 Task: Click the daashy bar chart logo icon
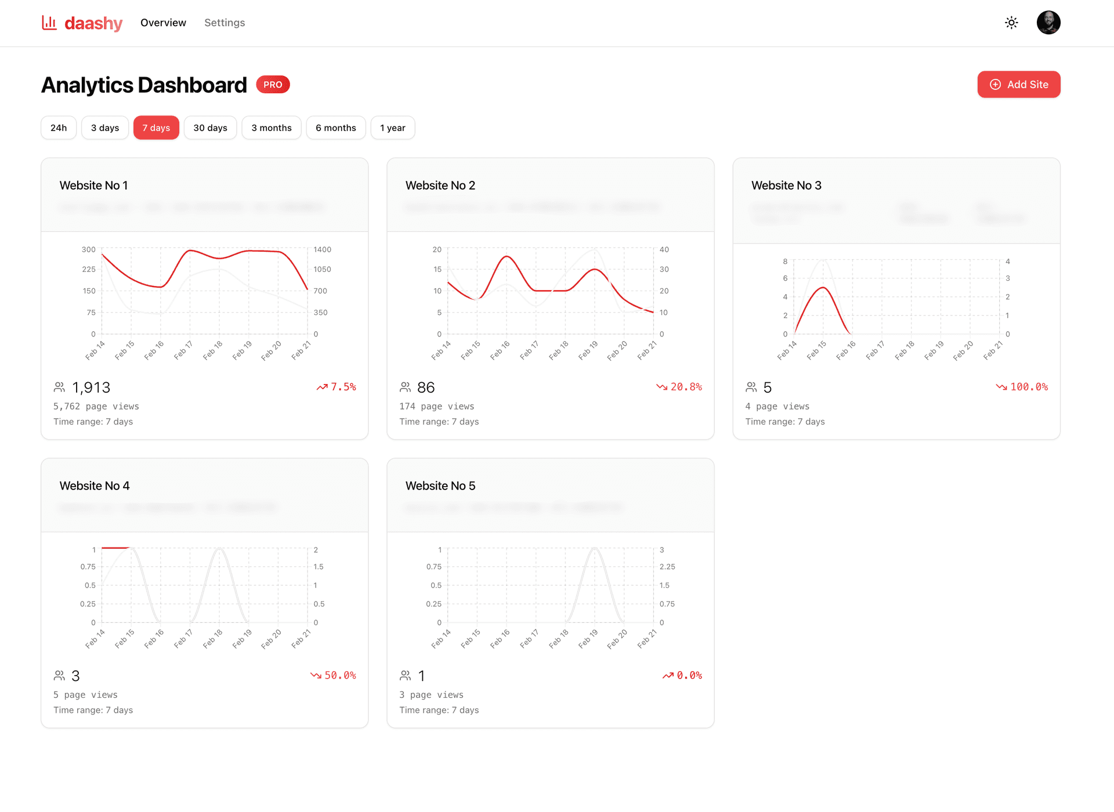(x=49, y=23)
